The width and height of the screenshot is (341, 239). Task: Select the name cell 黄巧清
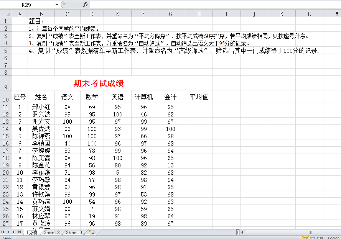41,201
